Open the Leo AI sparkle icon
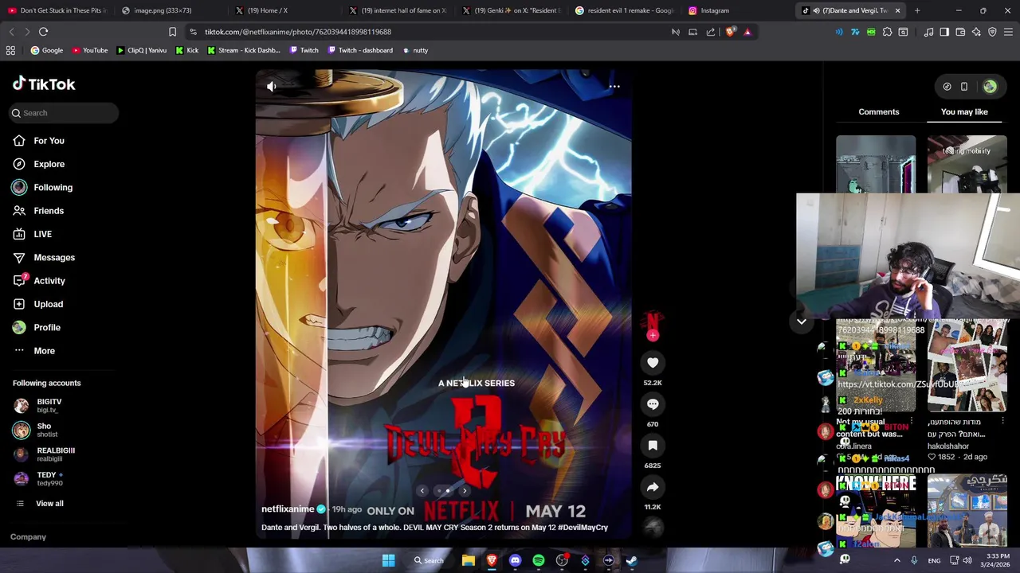 tap(976, 32)
